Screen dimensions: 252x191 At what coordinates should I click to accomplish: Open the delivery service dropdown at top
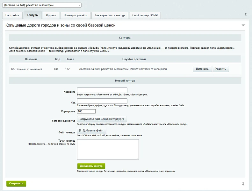(x=42, y=5)
